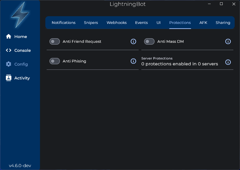Switch to the Sharing tab
This screenshot has width=240, height=170.
coord(223,23)
